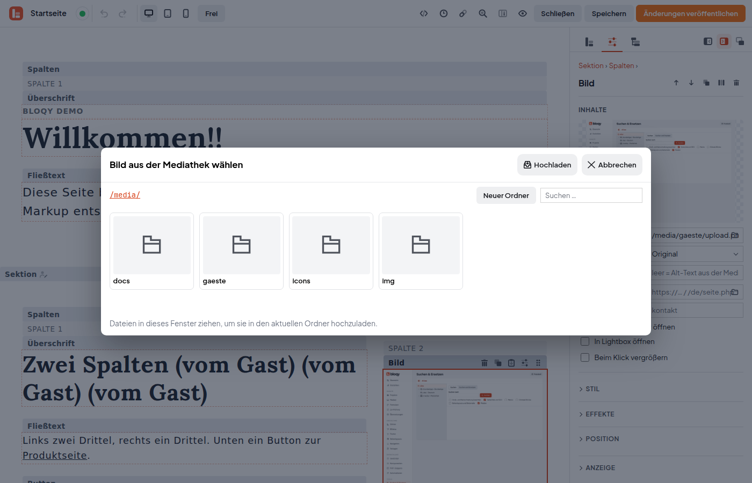Click the magnifier search icon in toolbar
The width and height of the screenshot is (752, 483).
click(483, 13)
